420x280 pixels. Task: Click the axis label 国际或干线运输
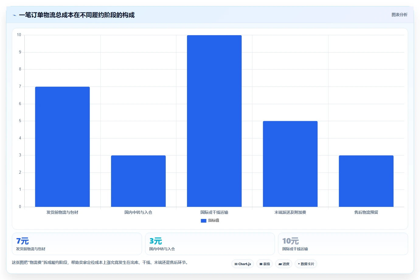tap(214, 212)
